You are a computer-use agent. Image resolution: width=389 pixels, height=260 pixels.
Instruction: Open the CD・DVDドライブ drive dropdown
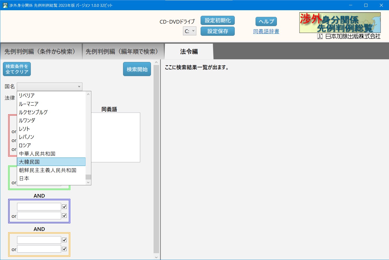190,31
